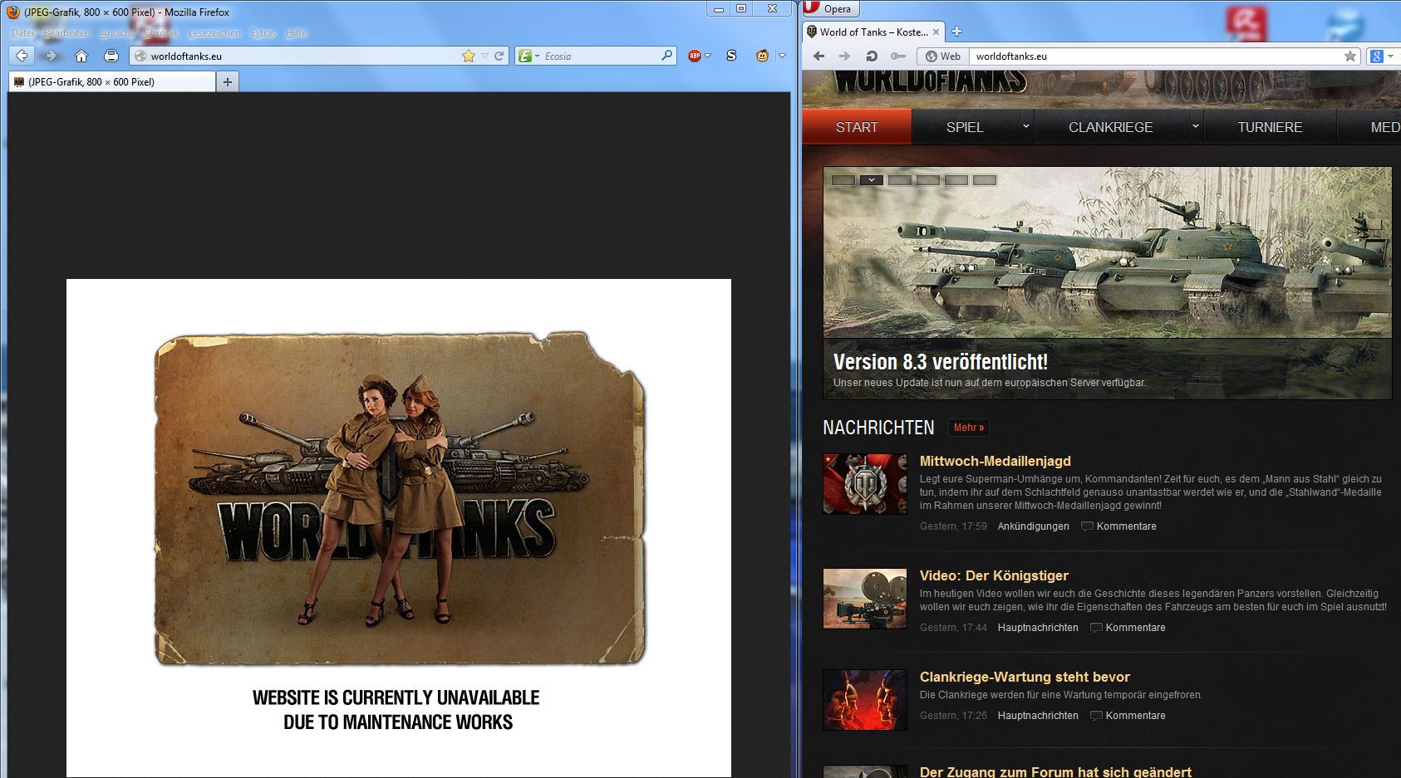The image size is (1401, 778).
Task: Open the Lesezeichen menu
Action: click(214, 33)
